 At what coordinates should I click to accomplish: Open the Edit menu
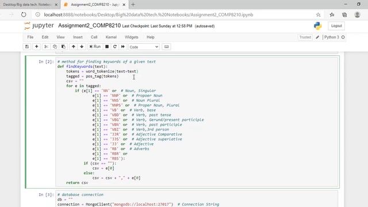click(45, 37)
